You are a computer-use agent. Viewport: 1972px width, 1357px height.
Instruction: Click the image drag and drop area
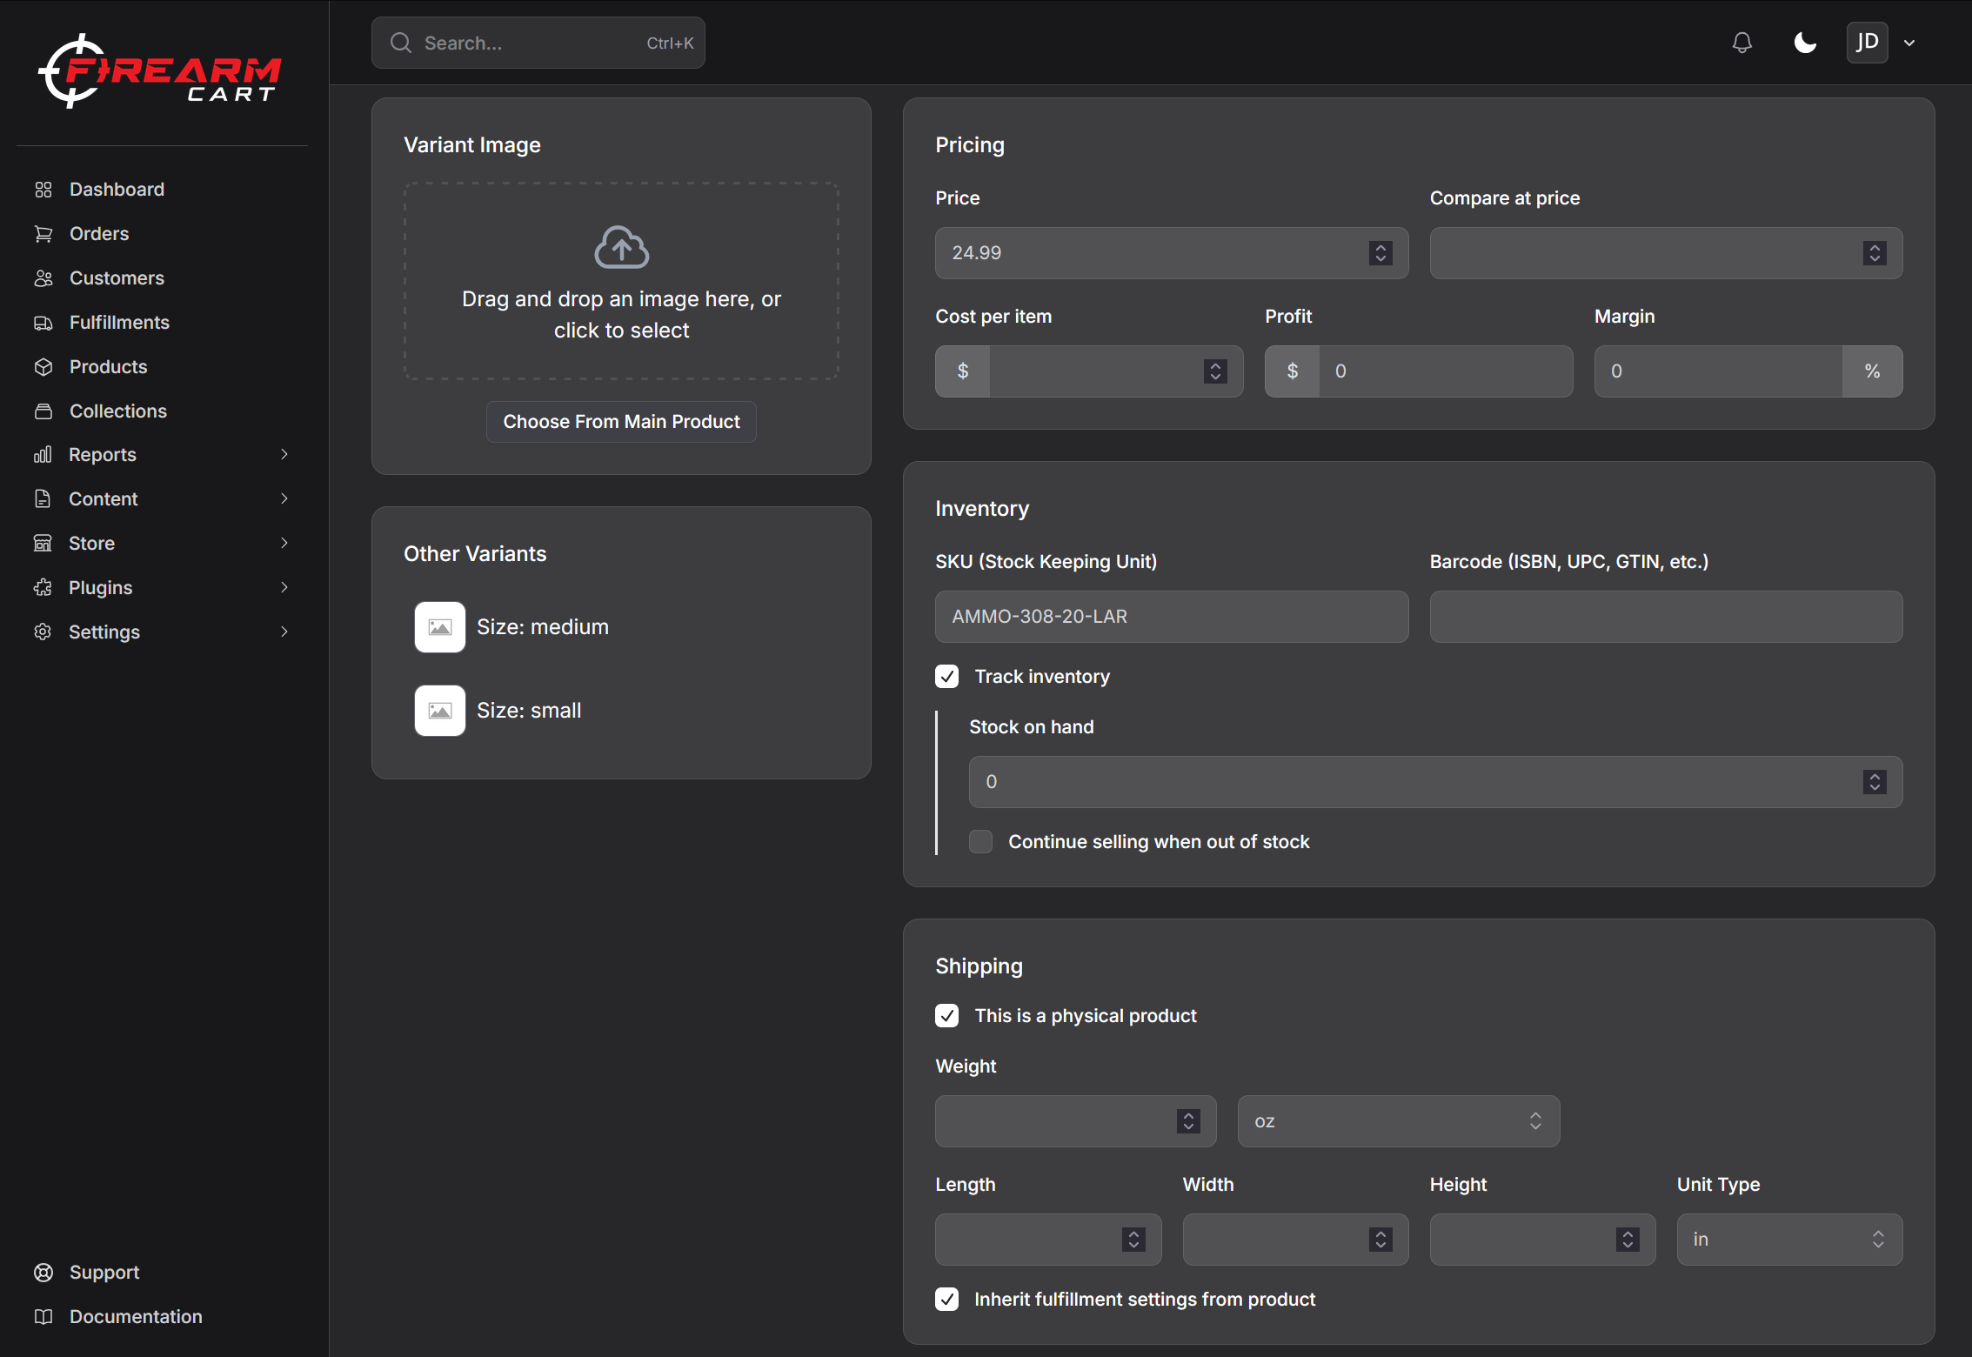pyautogui.click(x=621, y=281)
